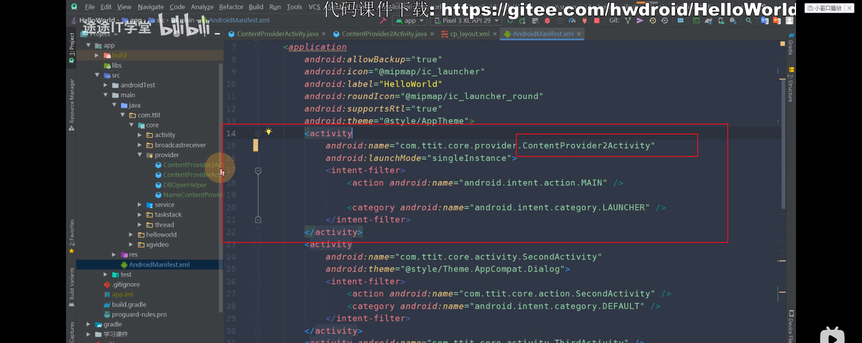The width and height of the screenshot is (862, 343).
Task: Click the Git update branch icon
Action: 628,21
